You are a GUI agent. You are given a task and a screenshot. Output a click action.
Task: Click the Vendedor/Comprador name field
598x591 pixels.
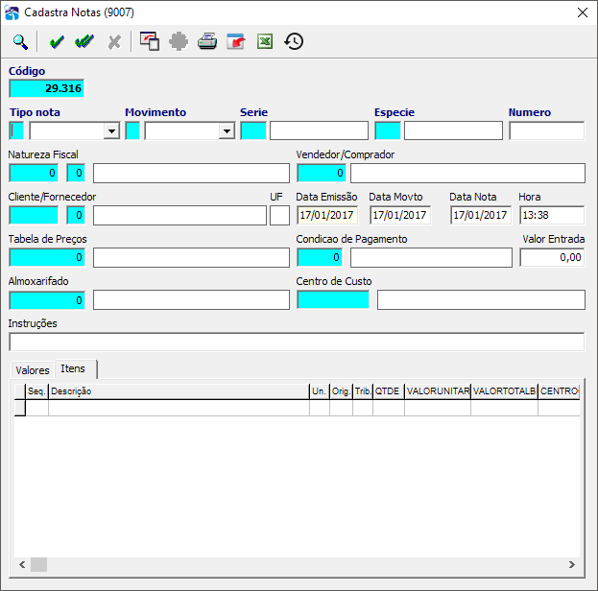[467, 173]
